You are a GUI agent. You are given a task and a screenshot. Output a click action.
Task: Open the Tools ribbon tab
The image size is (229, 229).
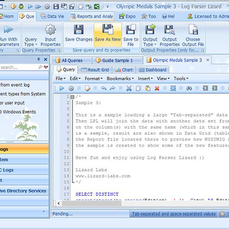point(149,17)
